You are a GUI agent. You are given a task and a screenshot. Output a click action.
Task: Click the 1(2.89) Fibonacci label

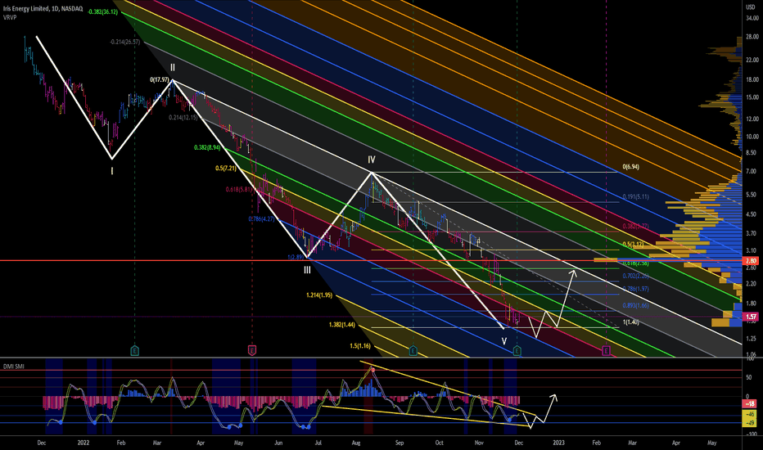click(x=296, y=257)
